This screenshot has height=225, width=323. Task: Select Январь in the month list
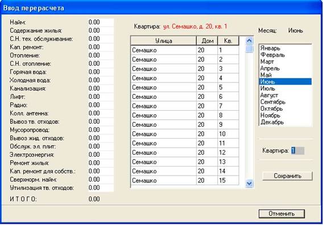[x=285, y=48]
